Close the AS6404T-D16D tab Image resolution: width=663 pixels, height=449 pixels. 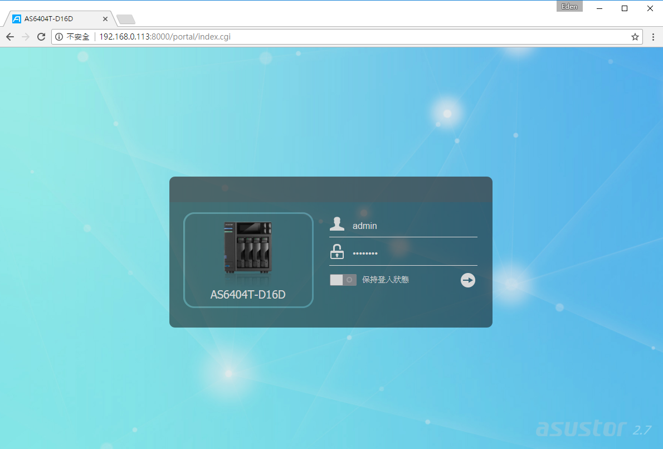coord(105,19)
